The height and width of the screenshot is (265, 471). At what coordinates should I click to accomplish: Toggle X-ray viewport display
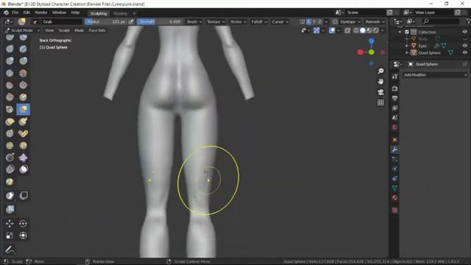347,30
